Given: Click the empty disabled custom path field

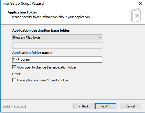Looking at the screenshot, I should pyautogui.click(x=57, y=45).
